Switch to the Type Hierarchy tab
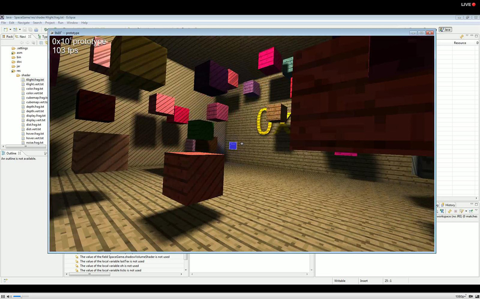This screenshot has height=299, width=480. 43,37
